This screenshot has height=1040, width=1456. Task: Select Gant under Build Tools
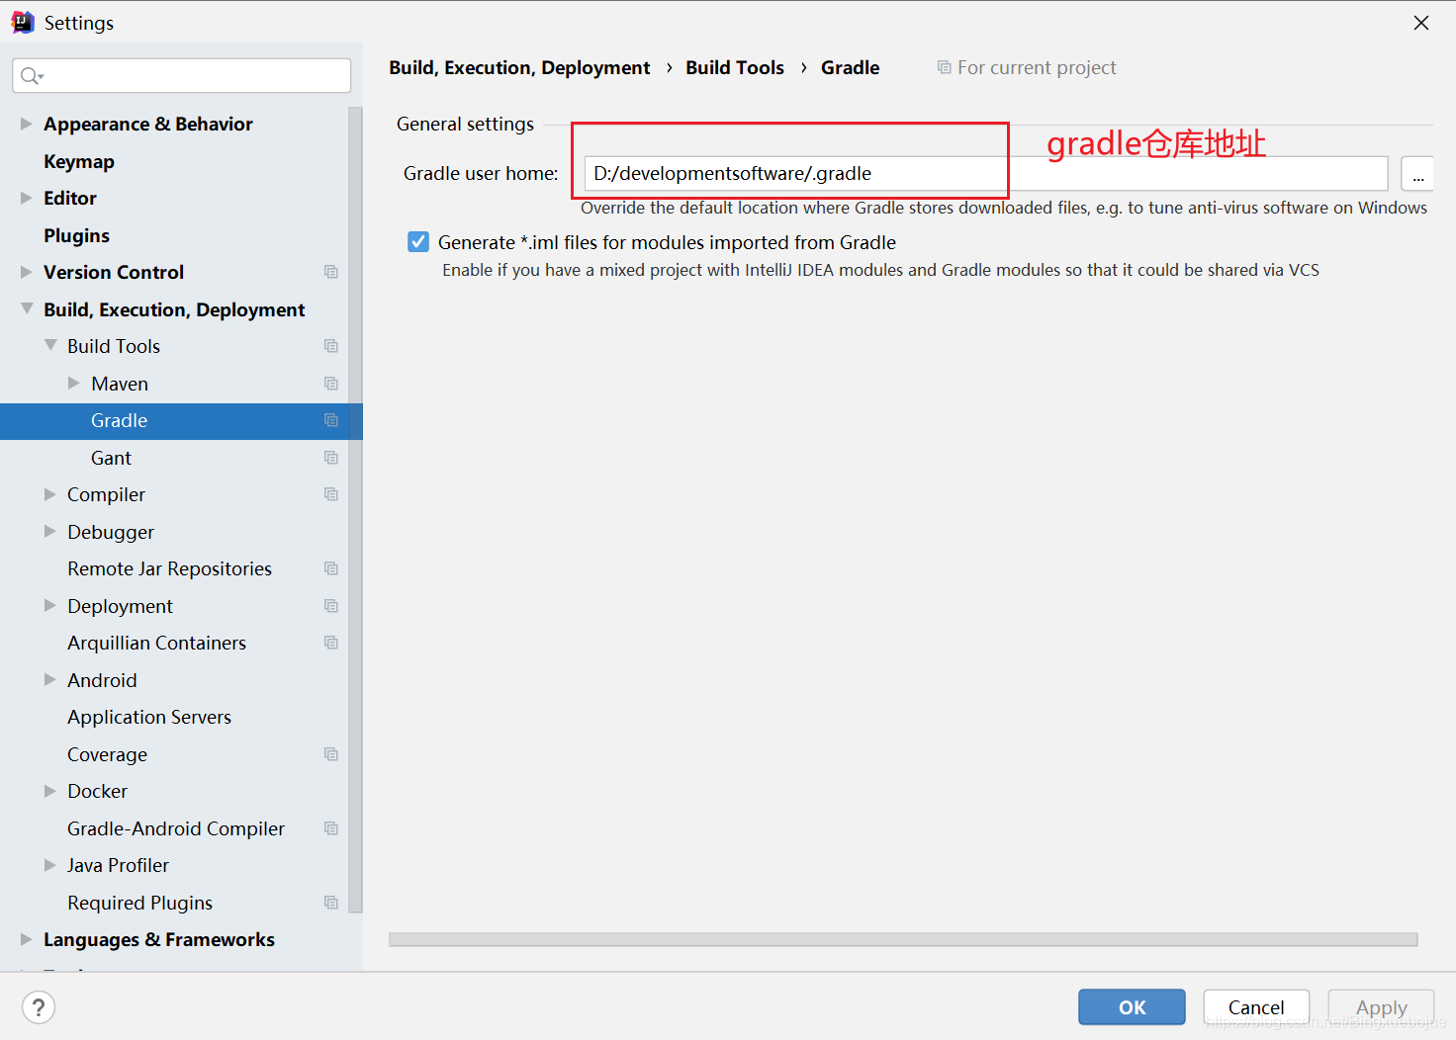tap(111, 458)
